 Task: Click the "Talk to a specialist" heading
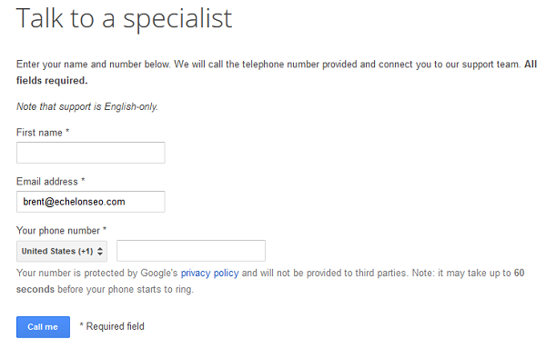point(124,19)
